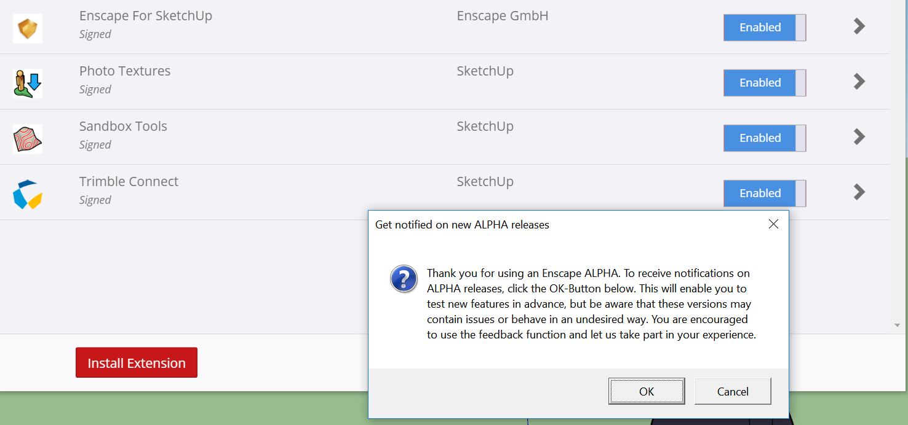
Task: Toggle Enabled switch for Photo Textures
Action: pyautogui.click(x=765, y=83)
